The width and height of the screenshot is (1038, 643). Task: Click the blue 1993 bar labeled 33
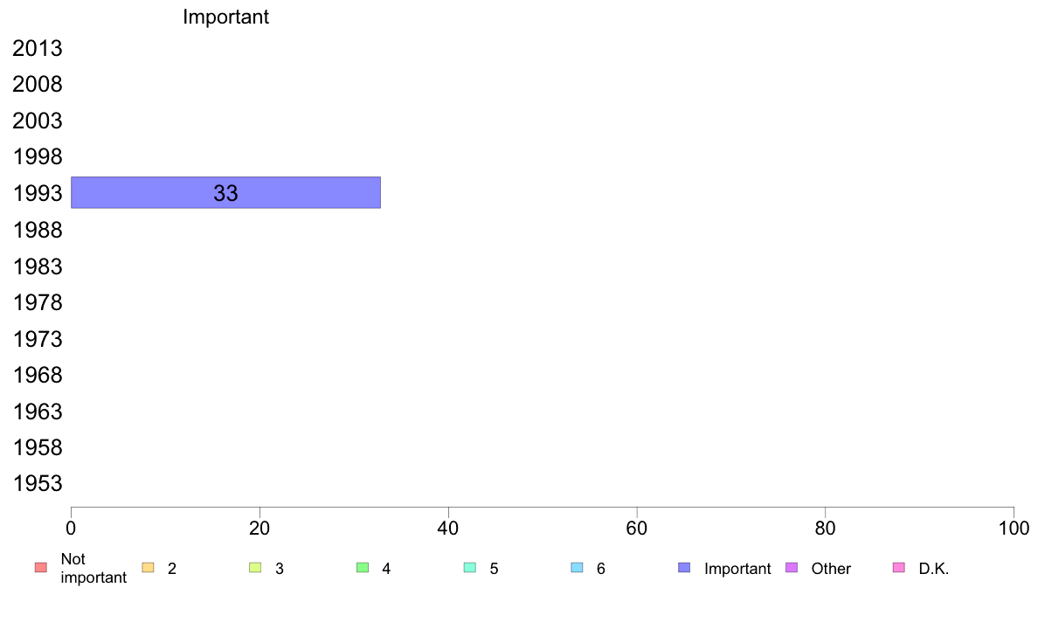pos(225,193)
